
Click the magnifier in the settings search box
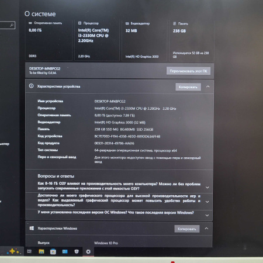click(x=12, y=25)
